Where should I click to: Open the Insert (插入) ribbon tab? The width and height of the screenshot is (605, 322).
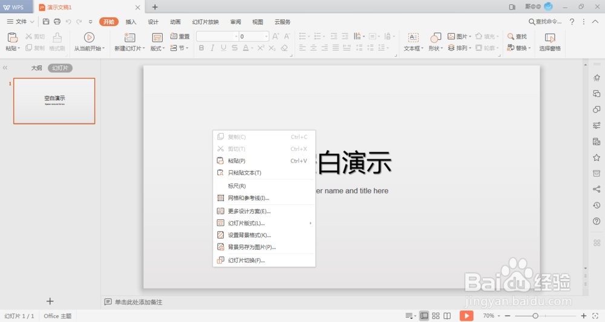coord(131,22)
